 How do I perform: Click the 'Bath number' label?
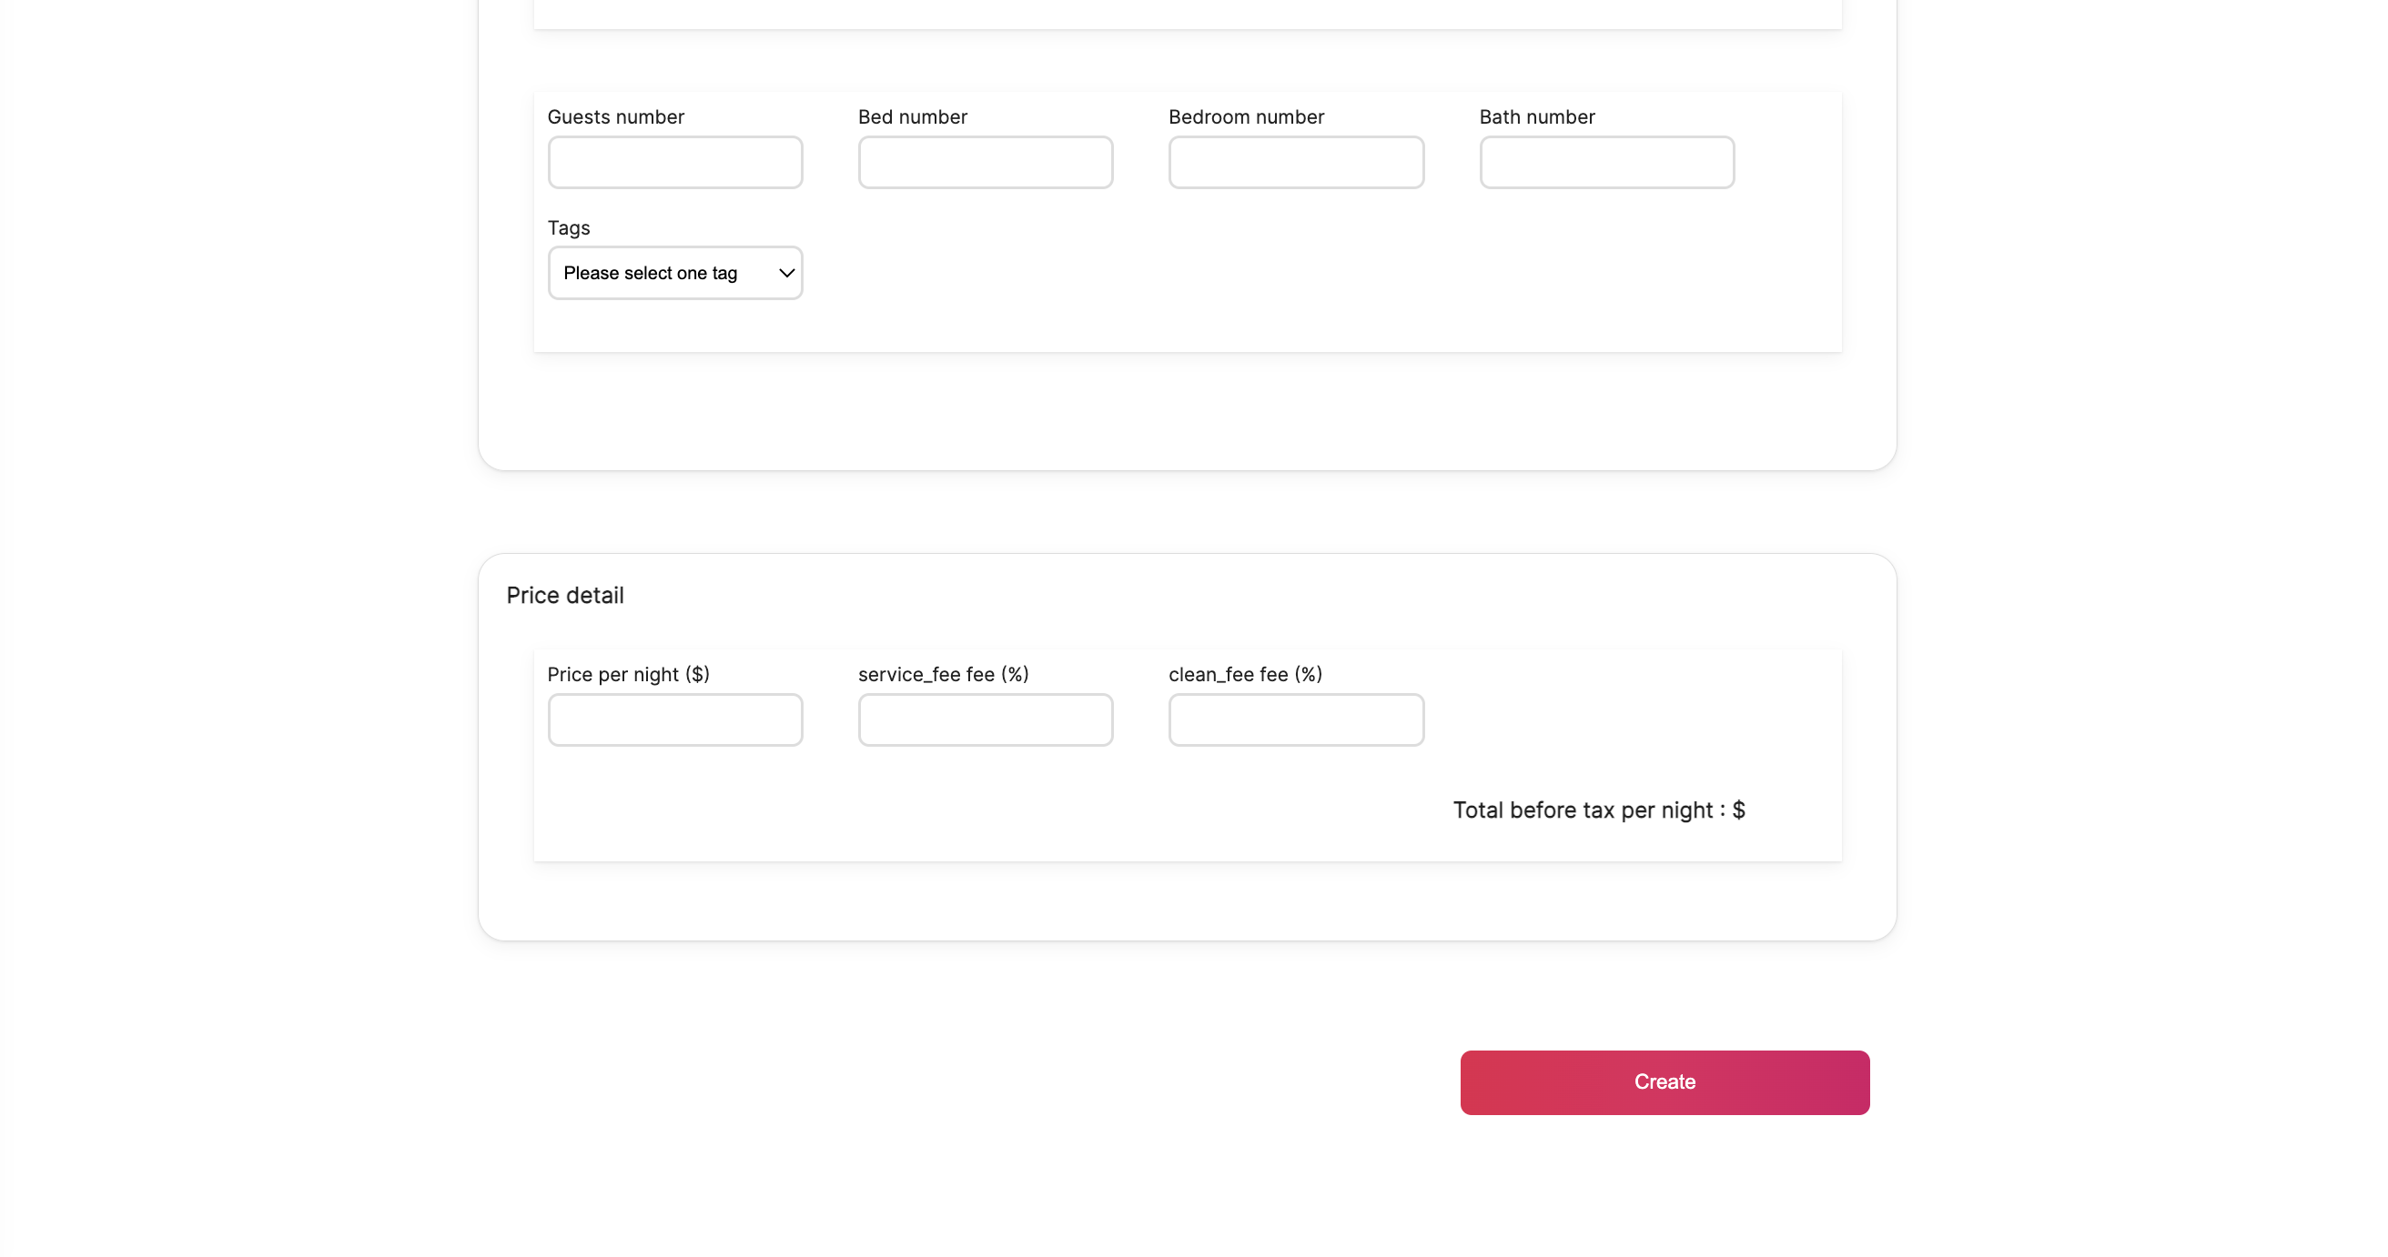click(x=1537, y=116)
